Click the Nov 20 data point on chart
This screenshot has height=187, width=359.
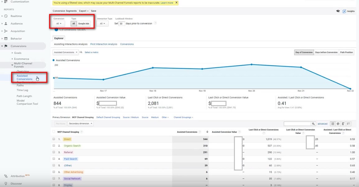click(252, 64)
